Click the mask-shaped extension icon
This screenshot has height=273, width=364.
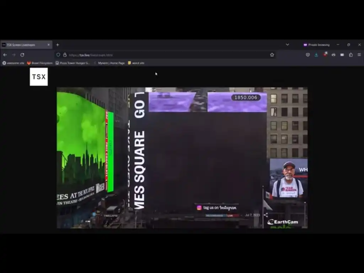pyautogui.click(x=333, y=55)
